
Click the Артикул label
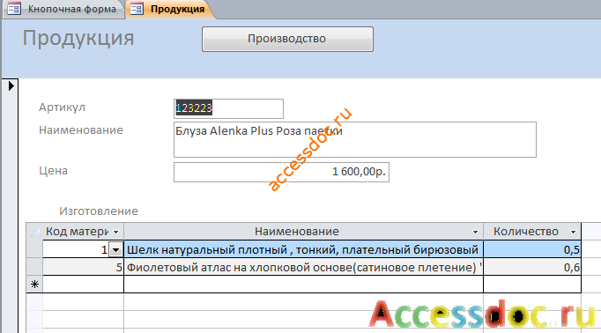coord(62,107)
